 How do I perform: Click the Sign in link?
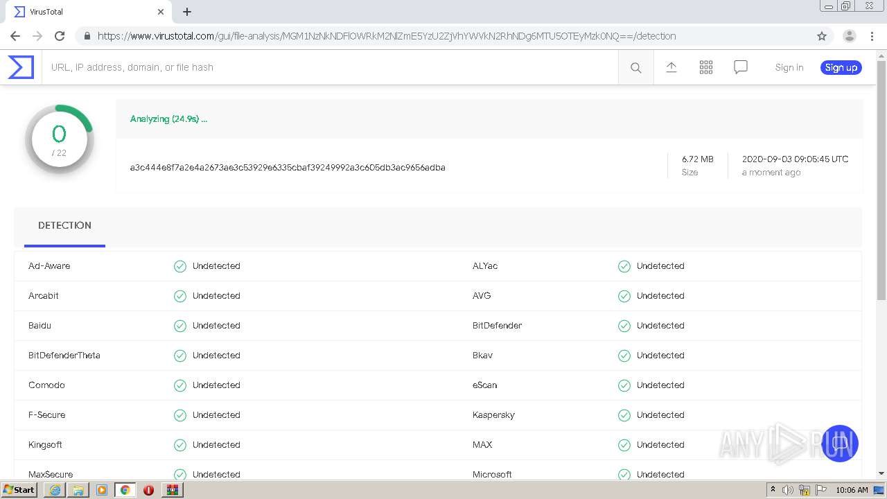click(789, 67)
